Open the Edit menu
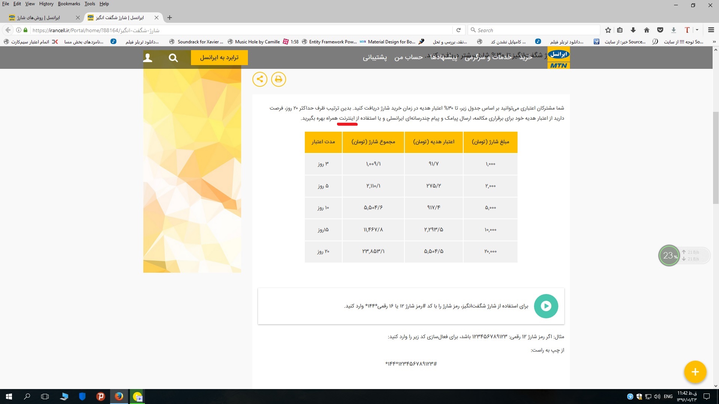Screen dimensions: 719x404 pyautogui.click(x=17, y=4)
